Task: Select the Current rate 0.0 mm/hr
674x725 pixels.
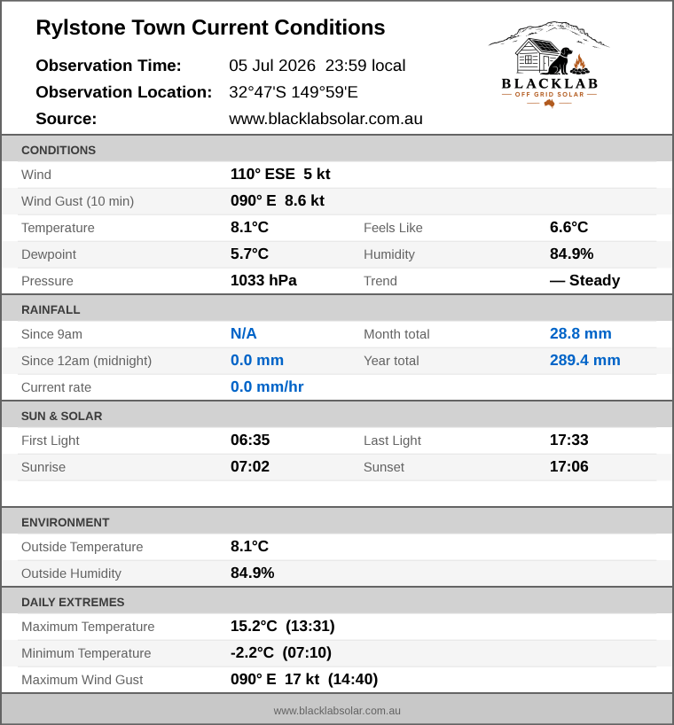Action: 267,387
